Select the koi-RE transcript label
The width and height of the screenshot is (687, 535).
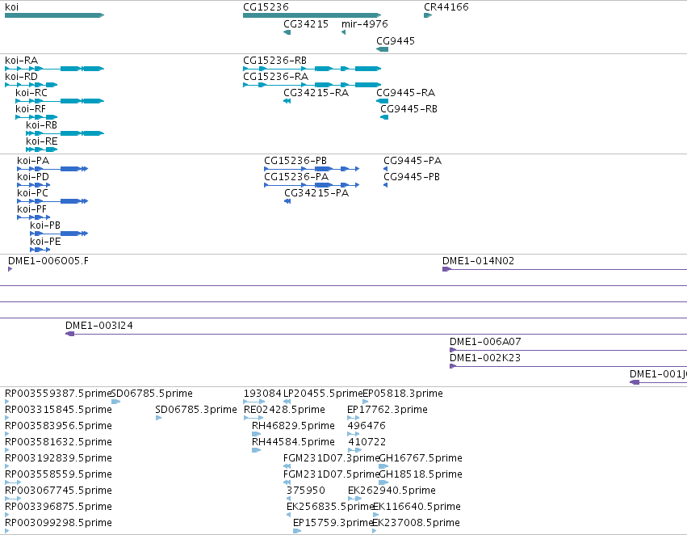tap(42, 141)
